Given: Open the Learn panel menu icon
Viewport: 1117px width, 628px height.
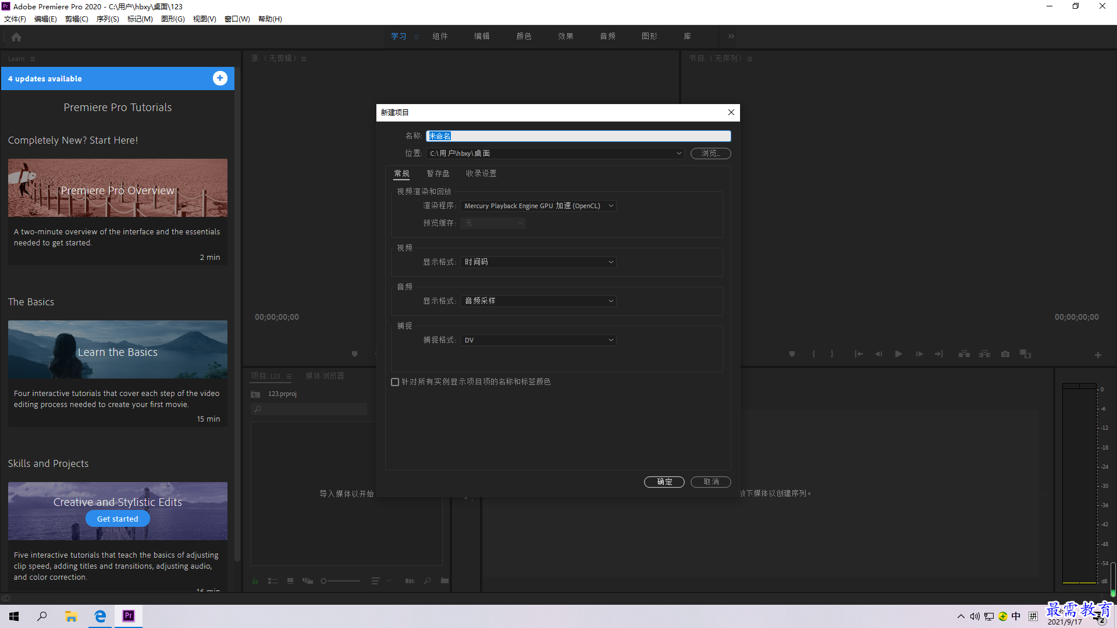Looking at the screenshot, I should tap(33, 59).
